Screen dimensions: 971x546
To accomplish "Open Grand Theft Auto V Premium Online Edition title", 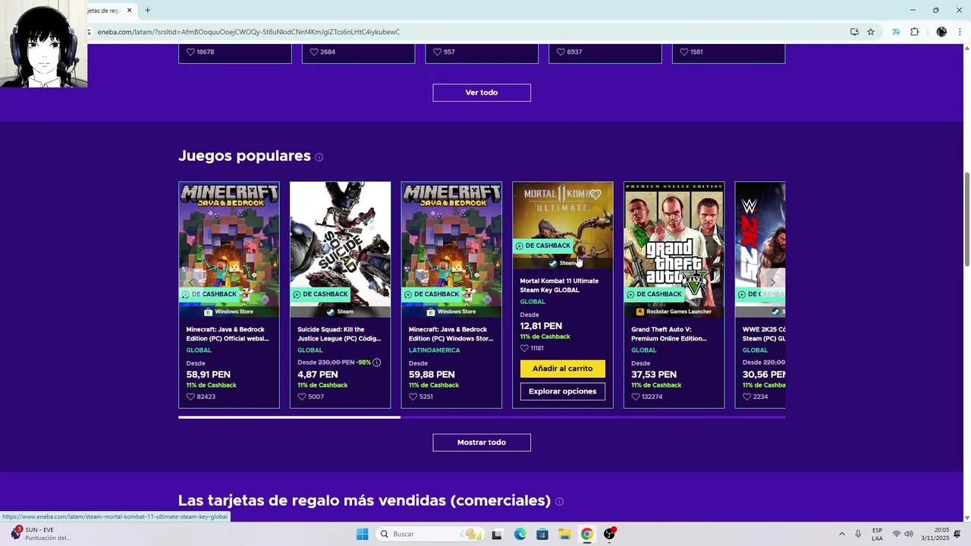I will [669, 334].
